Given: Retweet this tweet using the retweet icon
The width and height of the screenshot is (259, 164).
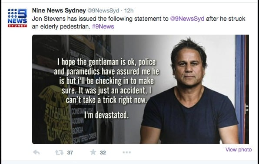Looking at the screenshot, I should point(59,152).
